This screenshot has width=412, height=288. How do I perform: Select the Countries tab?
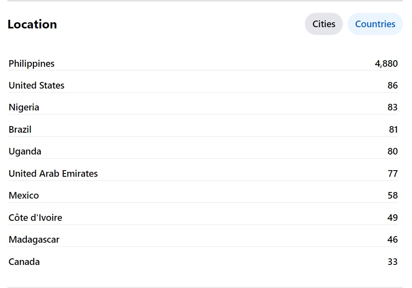tap(375, 24)
